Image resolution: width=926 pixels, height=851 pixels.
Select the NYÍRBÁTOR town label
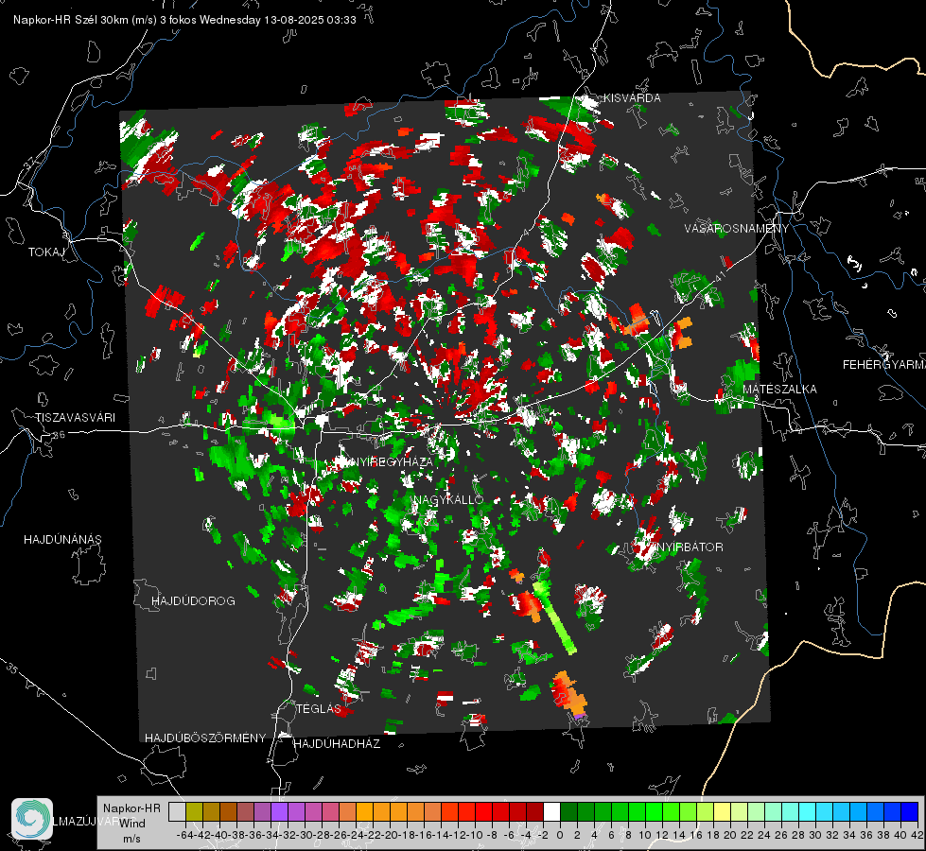[689, 547]
